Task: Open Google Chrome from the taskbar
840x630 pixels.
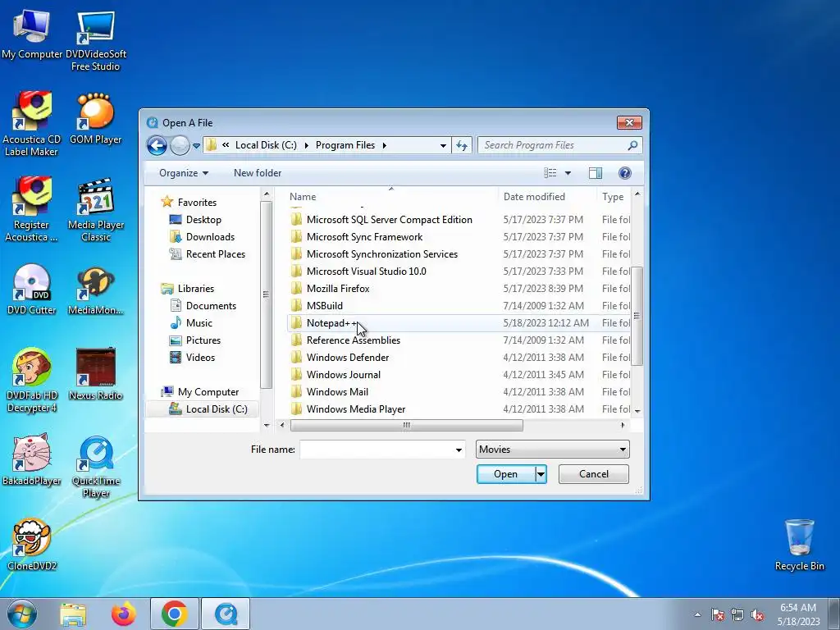Action: click(174, 614)
